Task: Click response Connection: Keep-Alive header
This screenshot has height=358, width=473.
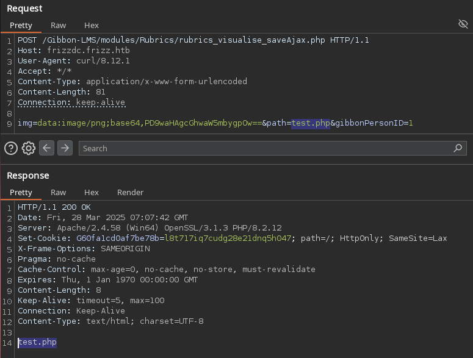Action: (x=71, y=310)
